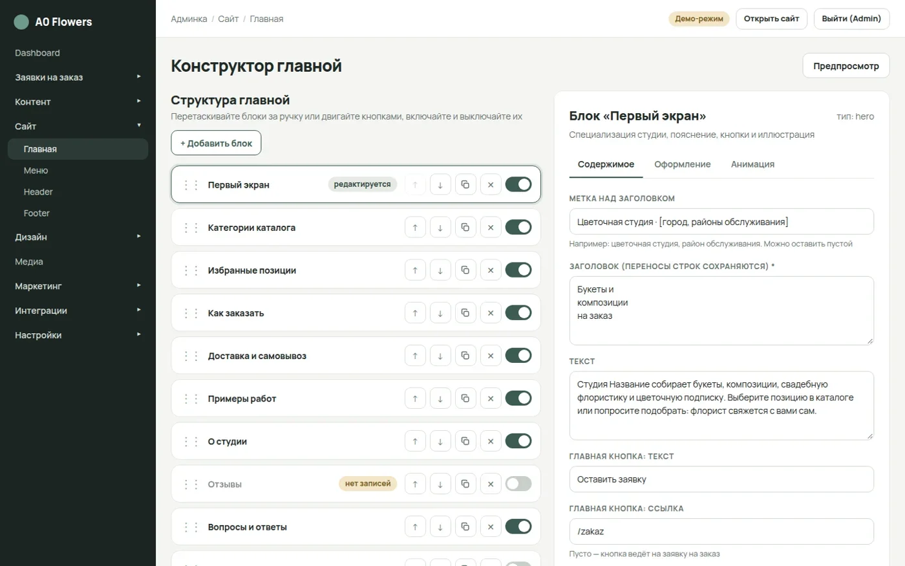Click the 'Метка над заголовком' input
Screen dimensions: 905x566
(x=721, y=222)
